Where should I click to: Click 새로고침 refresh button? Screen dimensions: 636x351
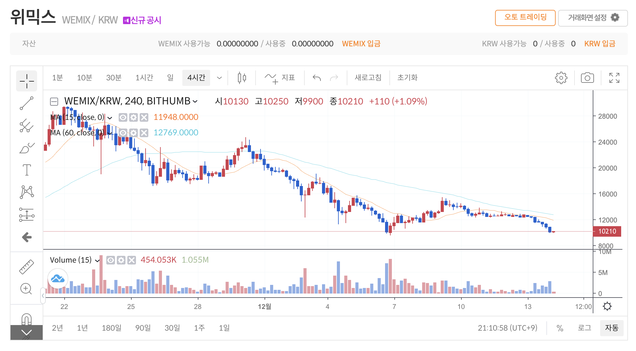(x=368, y=78)
